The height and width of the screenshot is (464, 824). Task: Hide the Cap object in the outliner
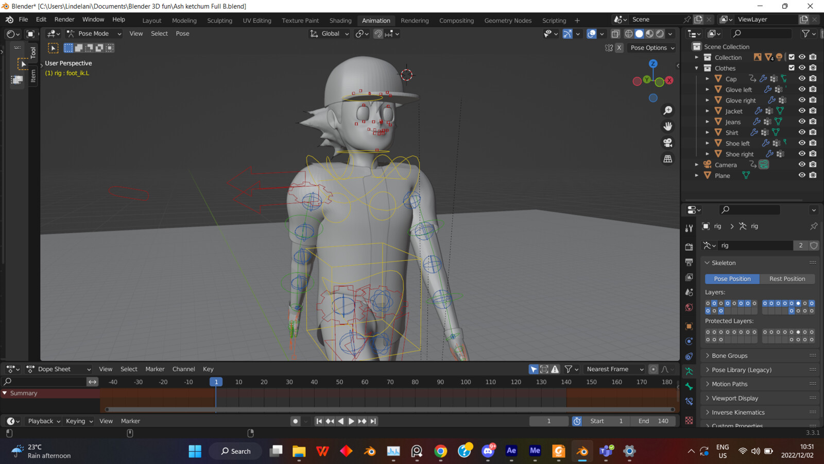coord(802,79)
